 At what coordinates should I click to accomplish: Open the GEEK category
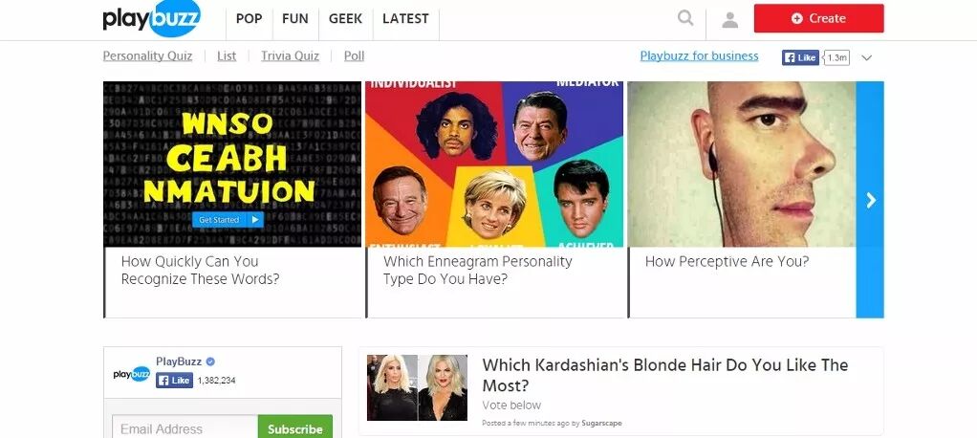click(x=345, y=19)
